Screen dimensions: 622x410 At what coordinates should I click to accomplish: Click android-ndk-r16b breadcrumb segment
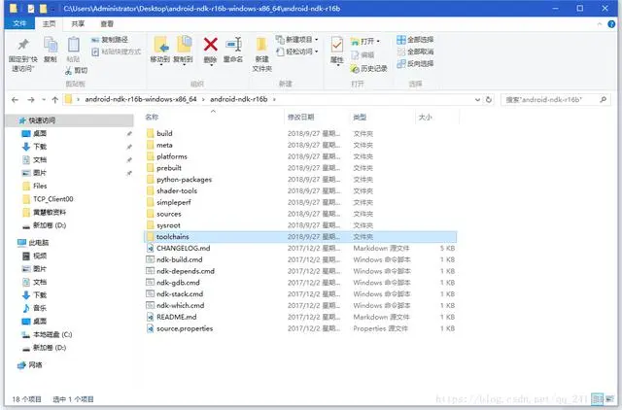(x=239, y=99)
